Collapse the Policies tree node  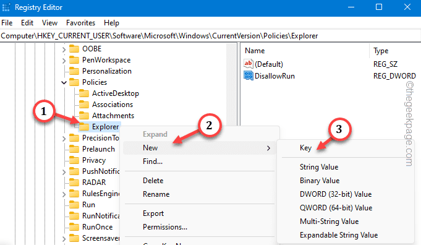[x=64, y=82]
